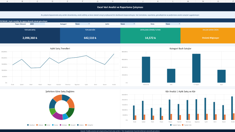
Task: Select the Şehir filter label
Action: pos(107,24)
